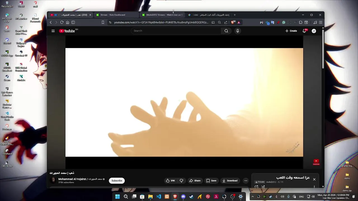The width and height of the screenshot is (358, 201).
Task: Open the Windows Start menu
Action: click(117, 197)
